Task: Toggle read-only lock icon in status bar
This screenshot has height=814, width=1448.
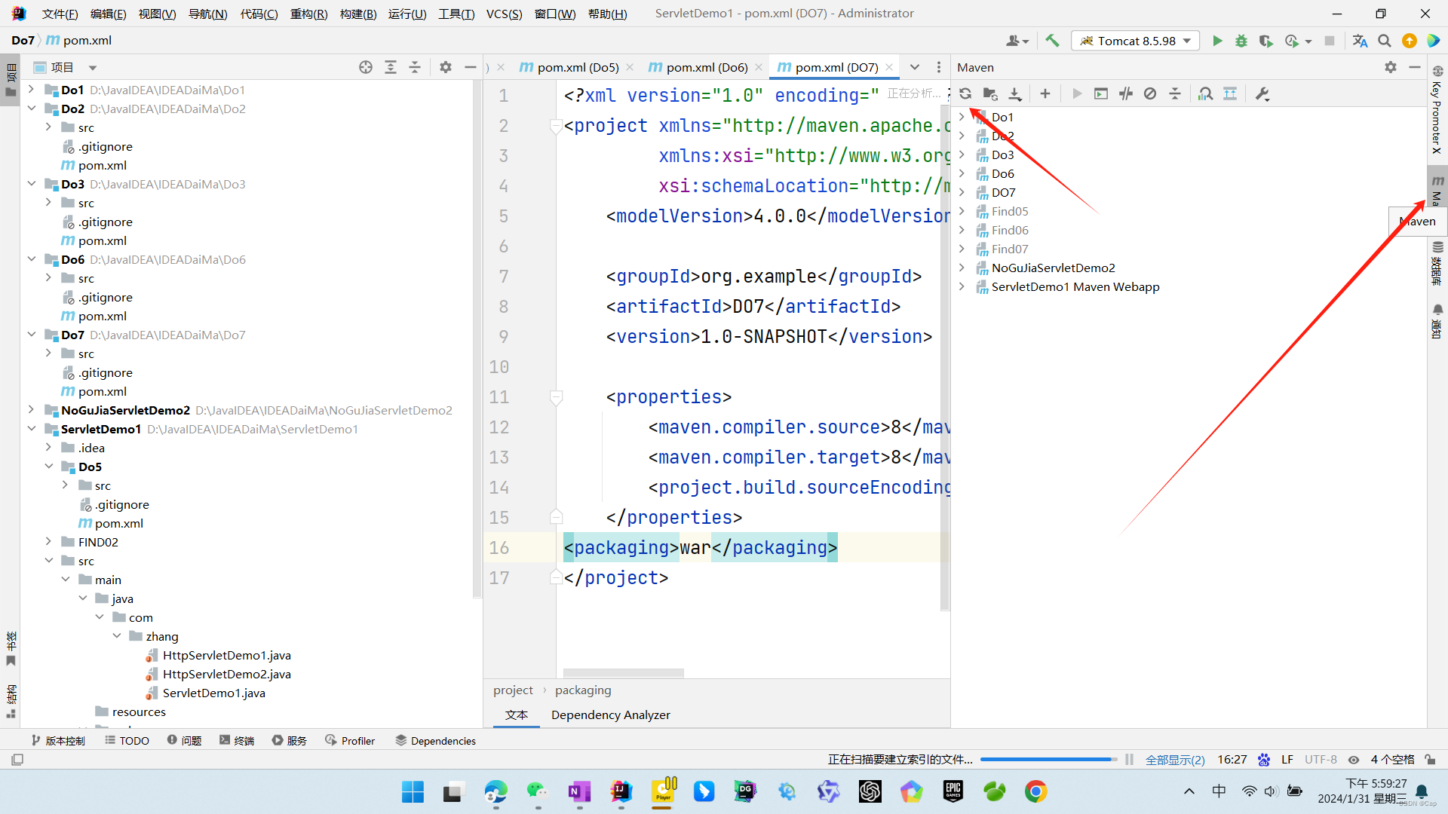Action: 1430,760
